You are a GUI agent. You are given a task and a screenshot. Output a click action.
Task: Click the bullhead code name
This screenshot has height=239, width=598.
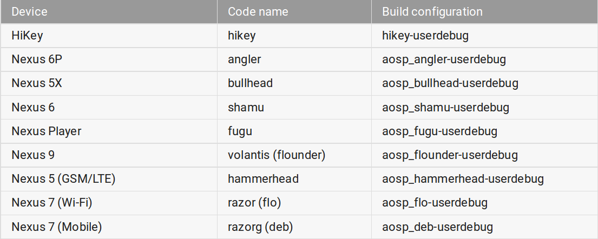[x=250, y=83]
